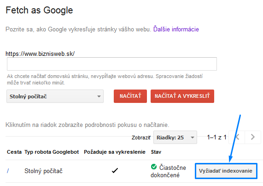263x186 pixels.
Task: Click the Stav column header
Action: (156, 152)
